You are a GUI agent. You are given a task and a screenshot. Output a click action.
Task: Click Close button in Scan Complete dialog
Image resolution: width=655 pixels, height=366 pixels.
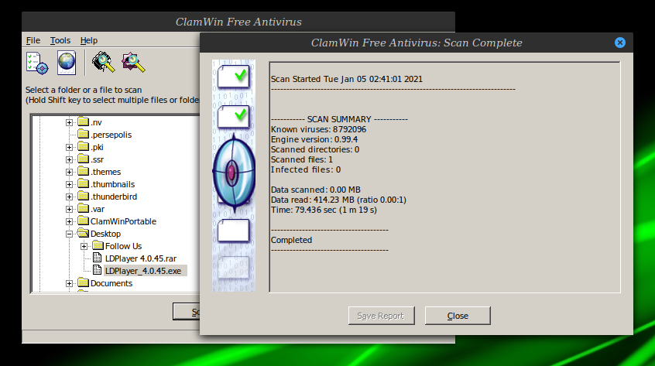[458, 316]
